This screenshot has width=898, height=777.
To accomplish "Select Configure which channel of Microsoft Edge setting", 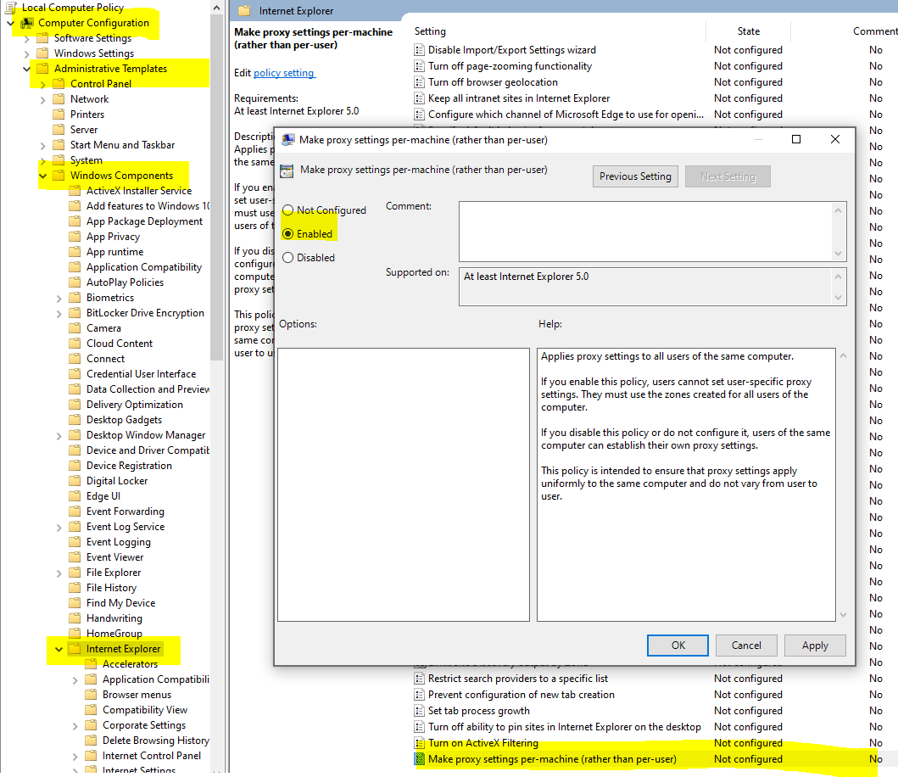I will click(566, 115).
